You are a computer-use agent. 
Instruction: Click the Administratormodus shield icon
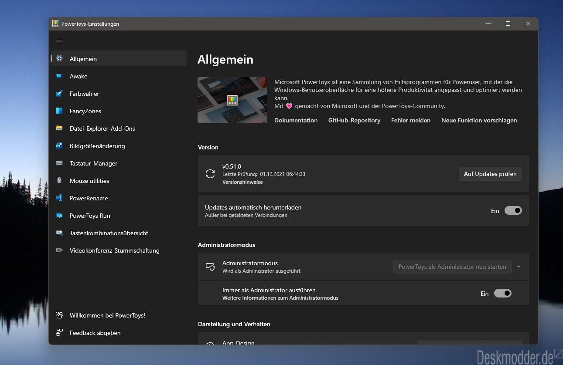(210, 267)
